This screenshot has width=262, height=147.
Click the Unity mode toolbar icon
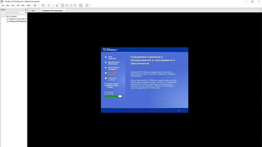(75, 5)
